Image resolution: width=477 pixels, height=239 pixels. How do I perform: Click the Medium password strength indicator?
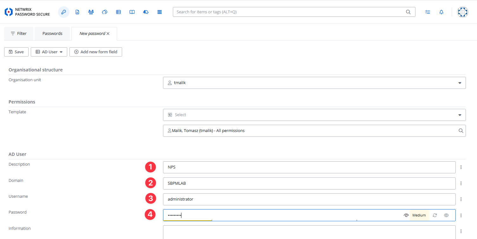[419, 215]
